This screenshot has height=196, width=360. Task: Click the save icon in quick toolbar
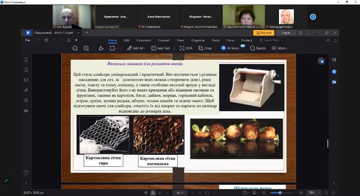tap(39, 40)
